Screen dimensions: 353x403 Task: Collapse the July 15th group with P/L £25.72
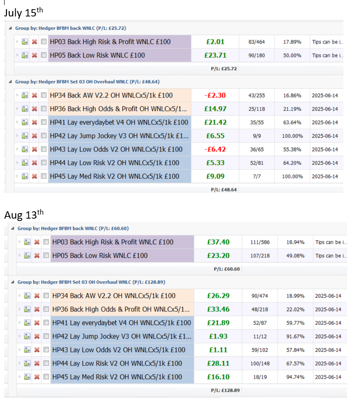tap(11, 28)
